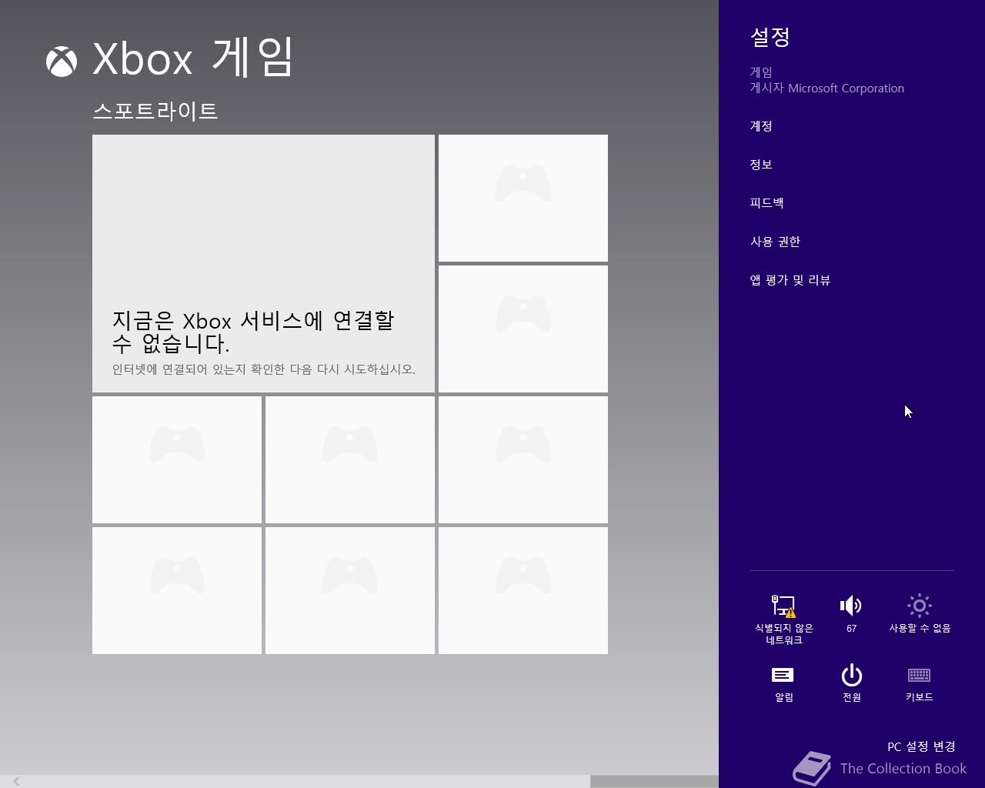Click the 게시자 Microsoft Corporation text

[x=827, y=88]
